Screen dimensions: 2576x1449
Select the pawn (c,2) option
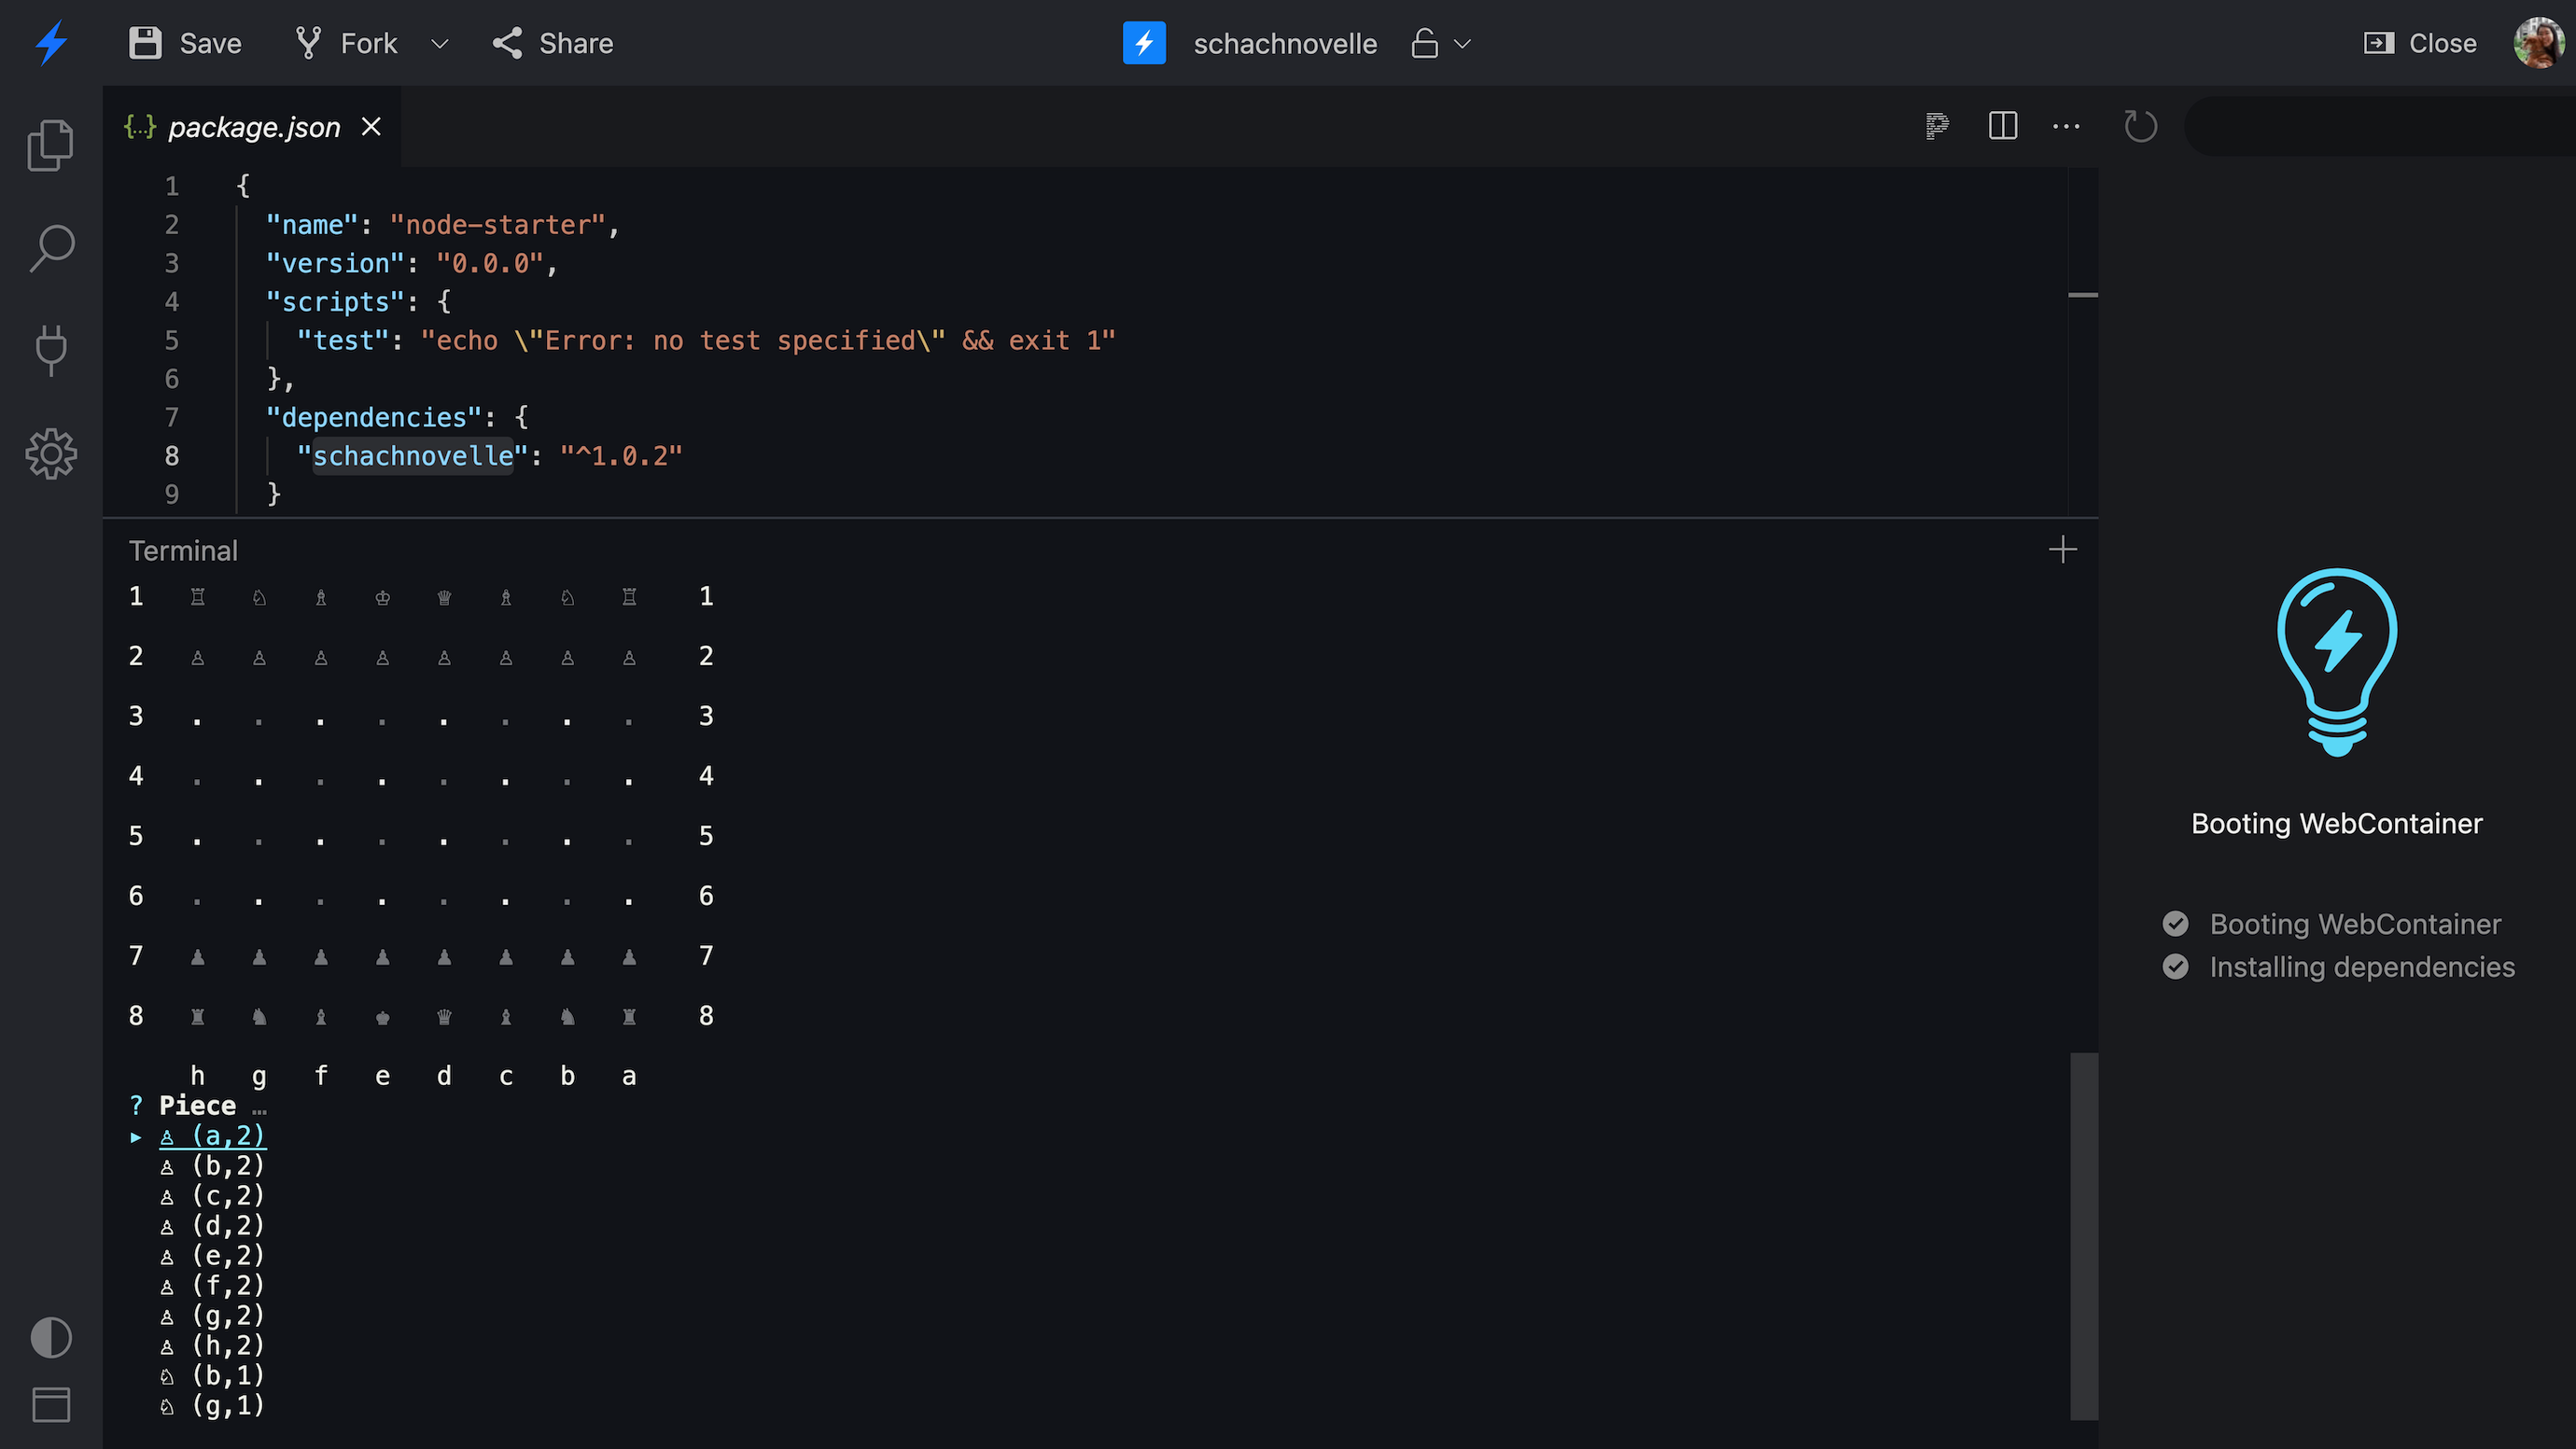[x=213, y=1196]
